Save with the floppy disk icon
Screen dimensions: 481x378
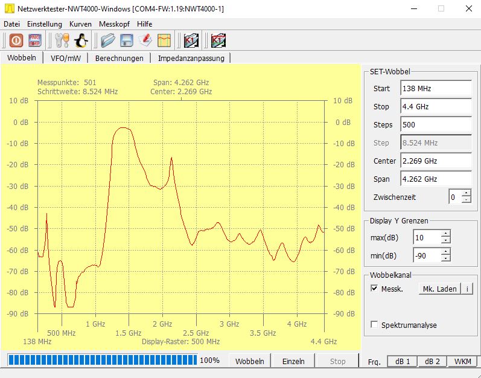pos(126,40)
